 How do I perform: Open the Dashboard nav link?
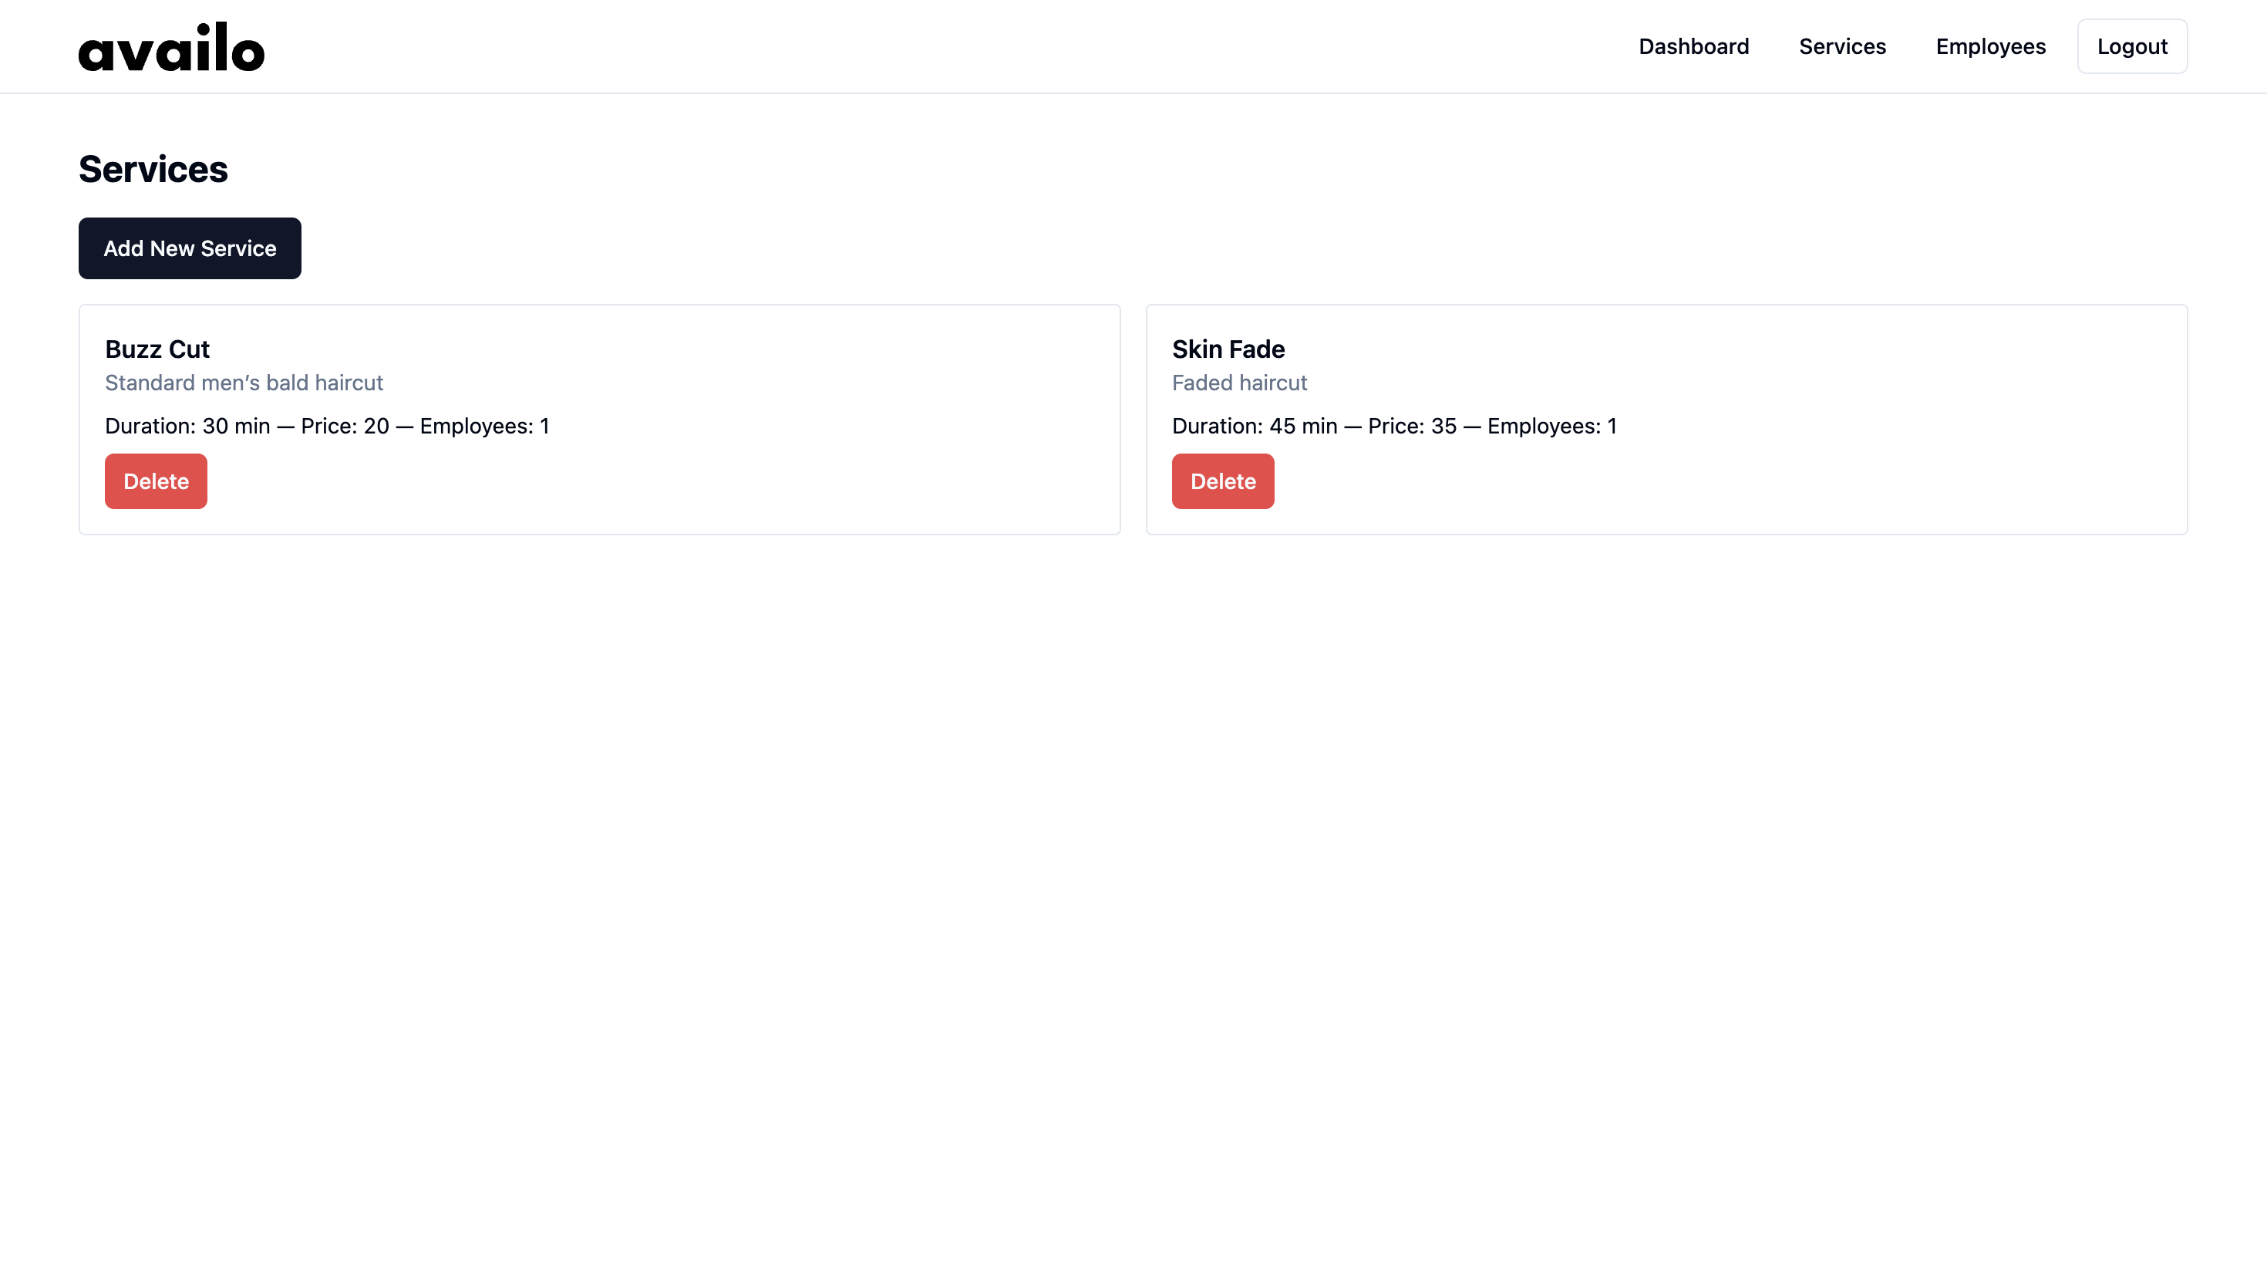(1693, 46)
